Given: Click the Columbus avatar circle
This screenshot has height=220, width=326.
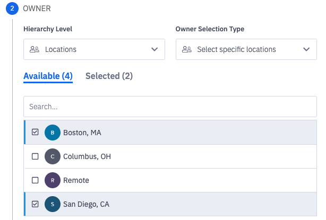Looking at the screenshot, I should tap(53, 156).
